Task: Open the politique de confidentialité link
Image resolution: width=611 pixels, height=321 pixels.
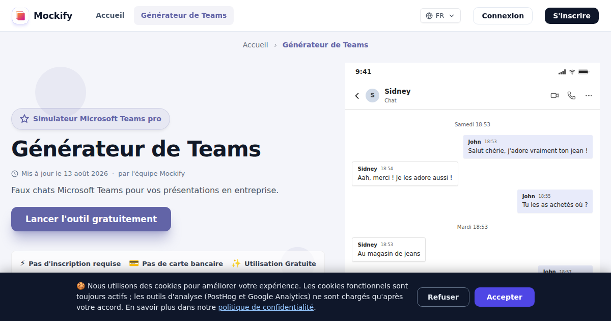Action: pos(266,307)
